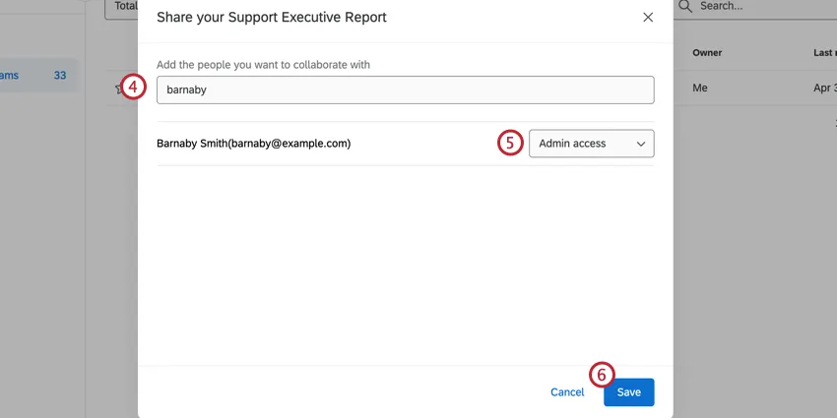The height and width of the screenshot is (418, 837).
Task: Select the Barnaby Smith collaborator row
Action: coord(254,144)
